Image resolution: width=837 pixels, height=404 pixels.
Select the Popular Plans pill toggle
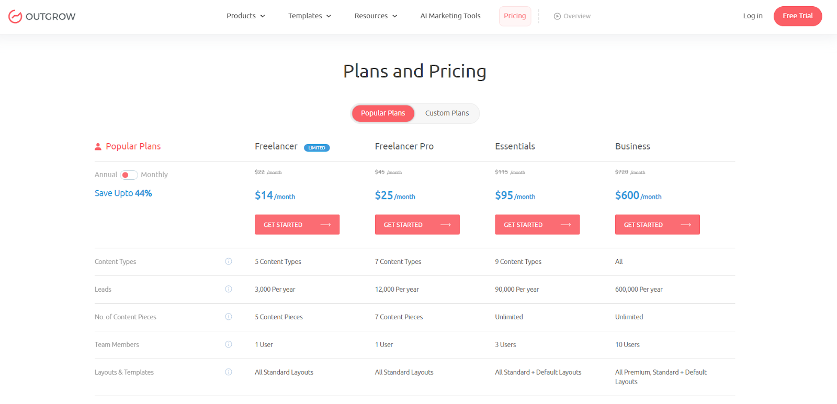point(383,113)
